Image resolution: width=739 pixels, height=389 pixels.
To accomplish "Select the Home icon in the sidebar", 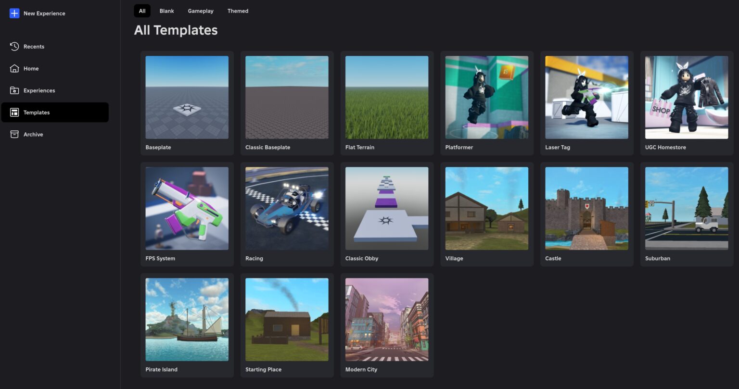I will pyautogui.click(x=14, y=68).
